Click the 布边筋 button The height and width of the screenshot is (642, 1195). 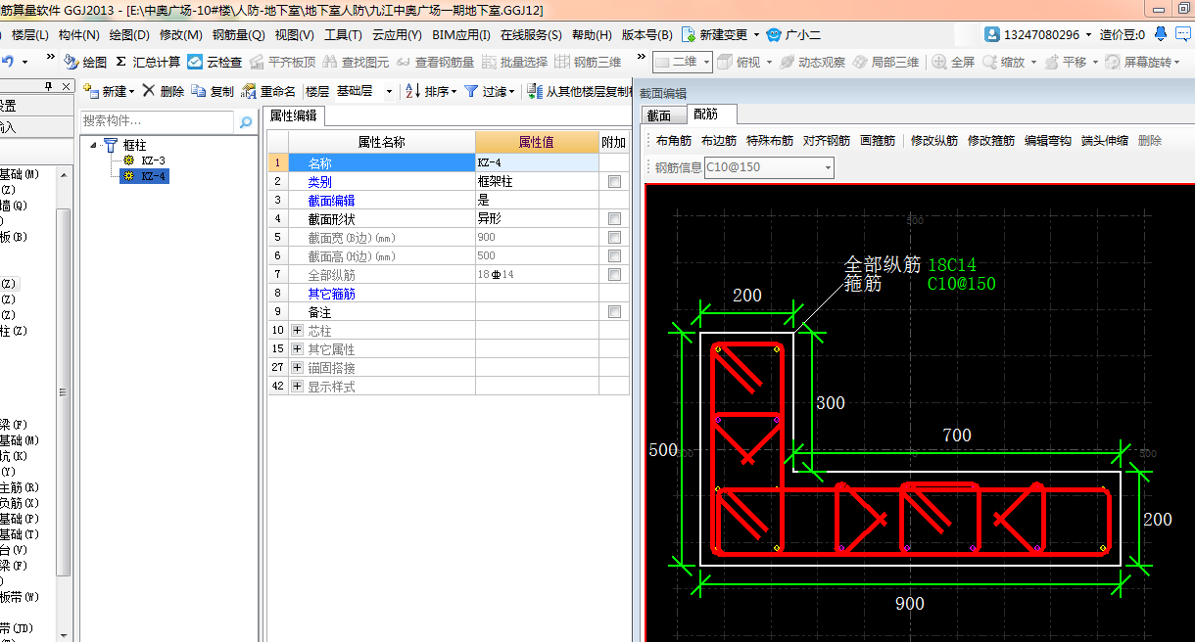(x=719, y=141)
